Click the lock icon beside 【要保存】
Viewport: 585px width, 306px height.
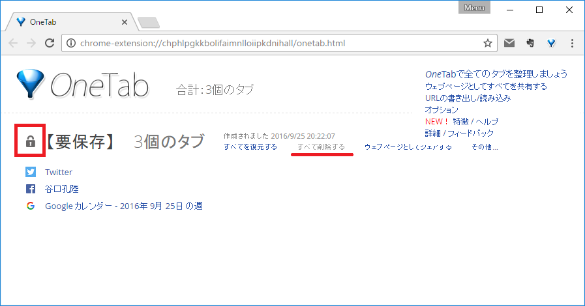30,141
